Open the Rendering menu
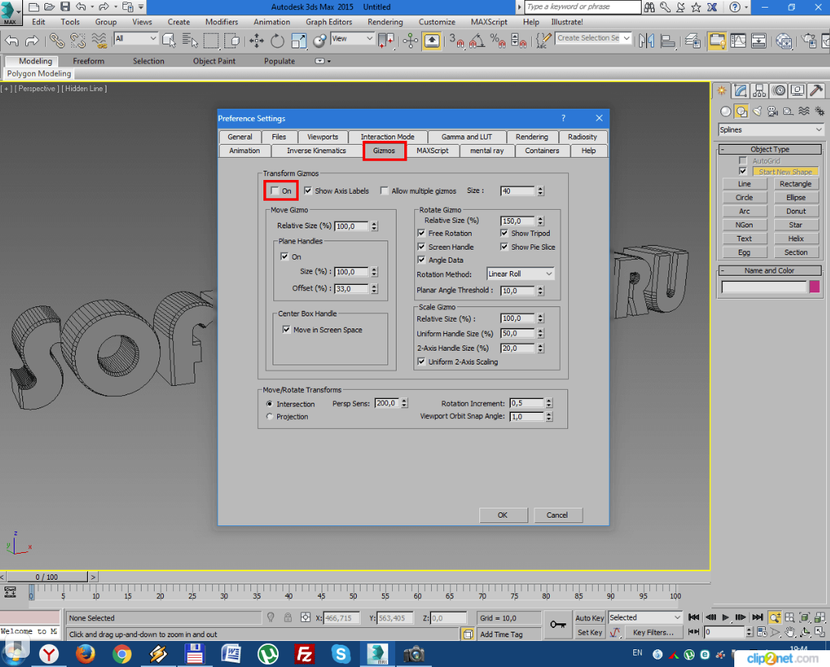 tap(385, 21)
